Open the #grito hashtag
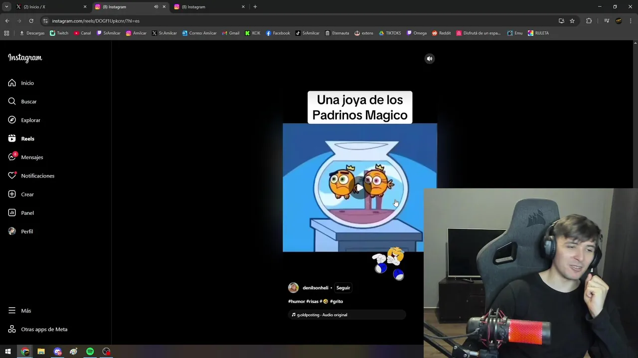Screen dimensions: 638x358 pyautogui.click(x=336, y=301)
